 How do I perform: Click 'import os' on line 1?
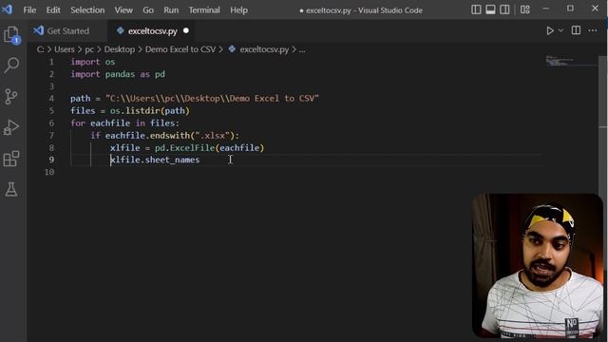point(93,62)
